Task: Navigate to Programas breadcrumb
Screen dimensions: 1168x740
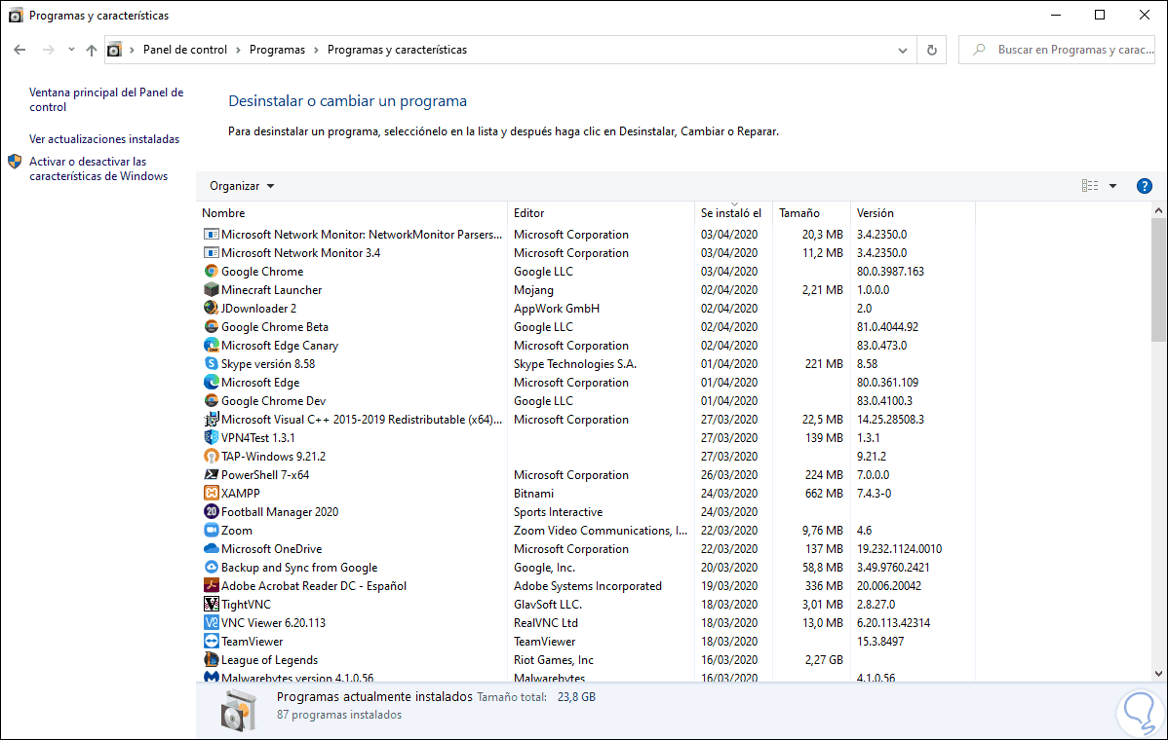Action: [277, 50]
